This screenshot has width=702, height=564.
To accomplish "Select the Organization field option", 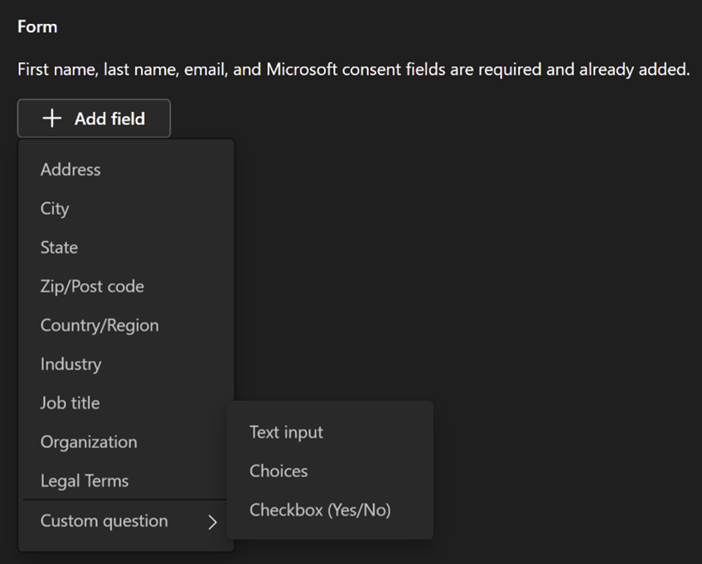I will click(89, 442).
